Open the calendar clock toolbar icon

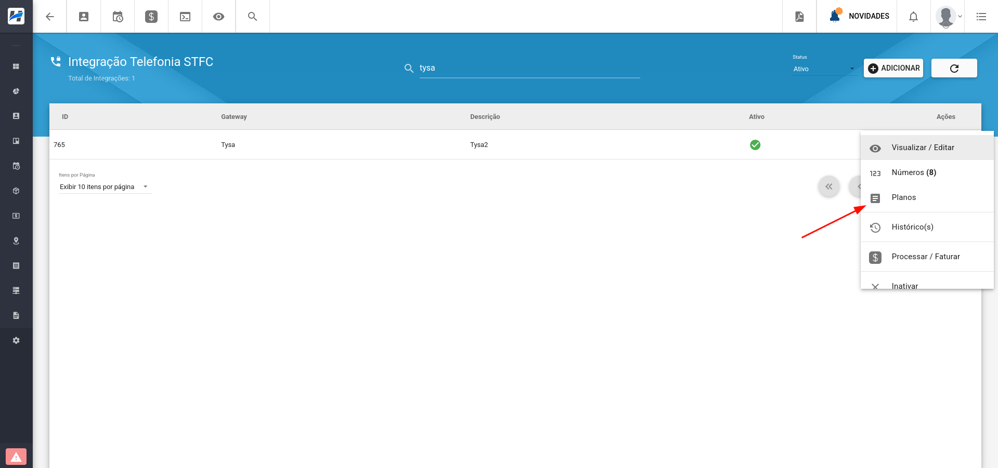coord(118,17)
